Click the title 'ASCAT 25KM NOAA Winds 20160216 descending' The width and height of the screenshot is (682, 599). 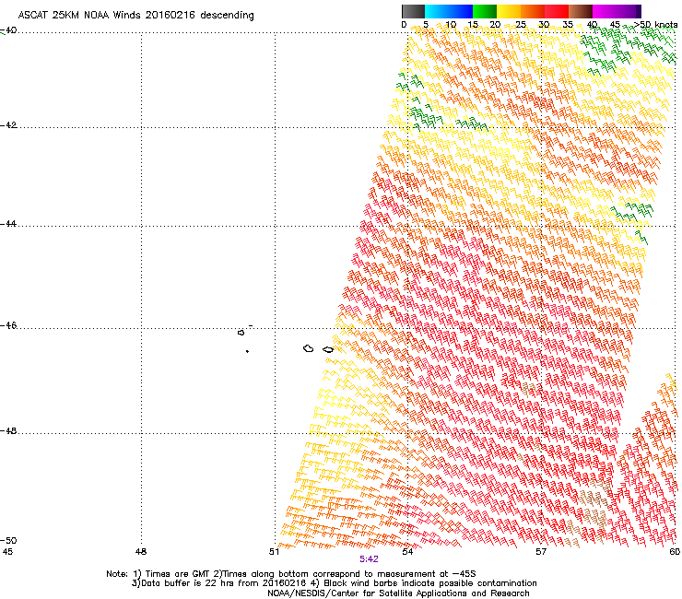(135, 16)
